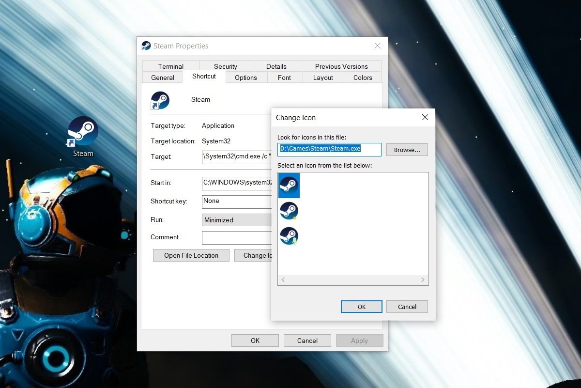
Task: Click the 'Application' target type text
Action: tap(218, 125)
